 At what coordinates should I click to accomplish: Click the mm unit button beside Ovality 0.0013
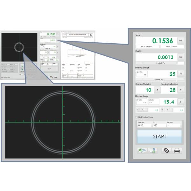pyautogui.click(x=181, y=57)
